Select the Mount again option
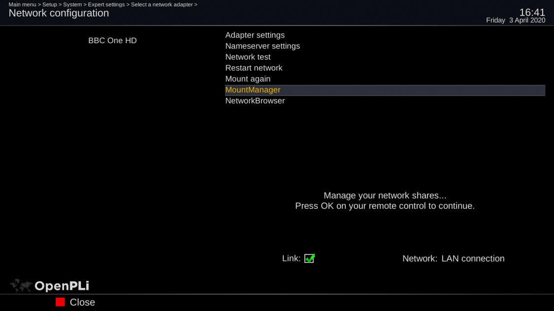Image resolution: width=554 pixels, height=311 pixels. click(248, 79)
